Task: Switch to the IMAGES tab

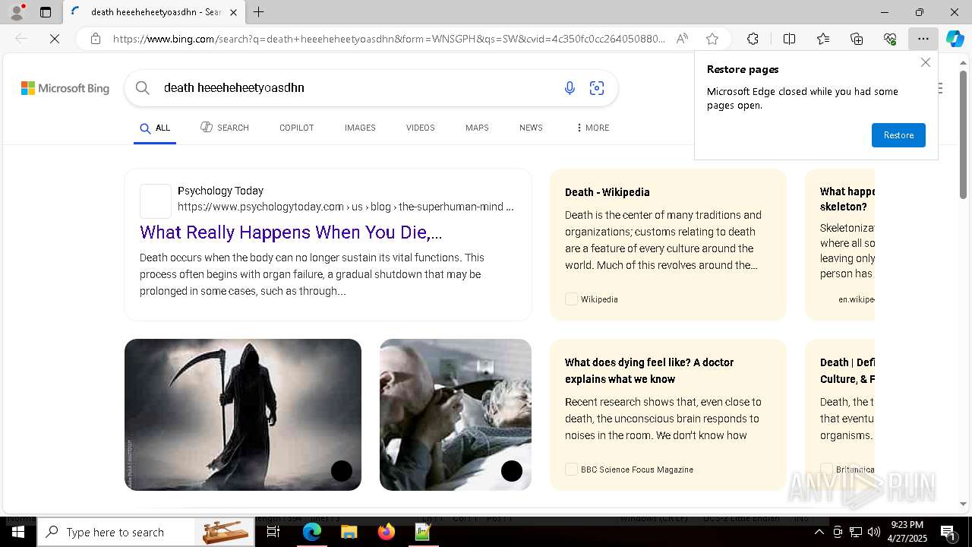Action: coord(360,128)
